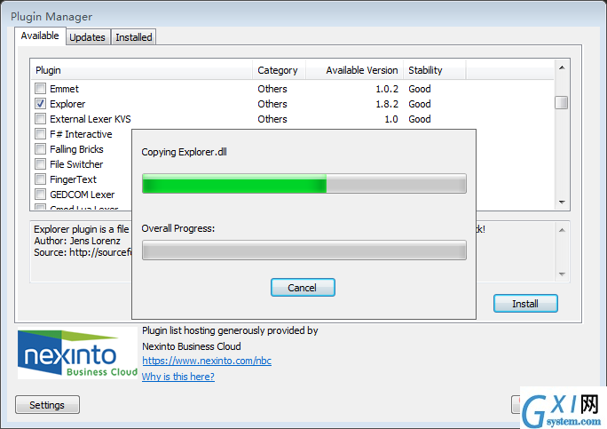Click Others category in Explorer row
This screenshot has height=429, width=607.
point(272,104)
